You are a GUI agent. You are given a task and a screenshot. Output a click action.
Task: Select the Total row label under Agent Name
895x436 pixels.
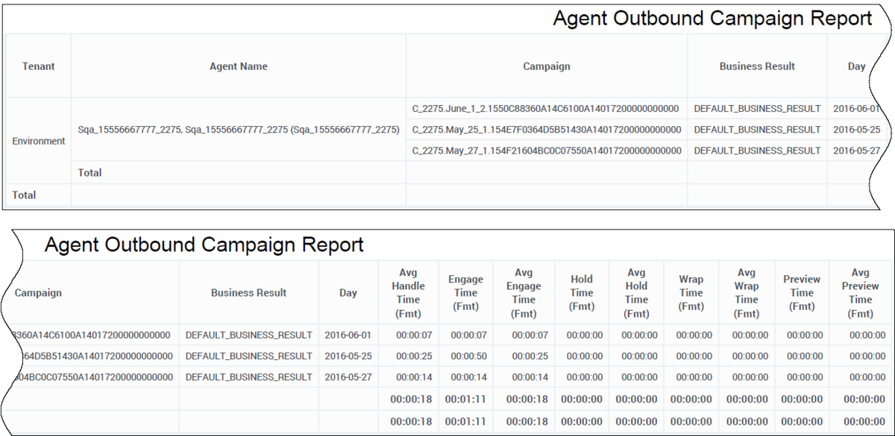[x=90, y=173]
